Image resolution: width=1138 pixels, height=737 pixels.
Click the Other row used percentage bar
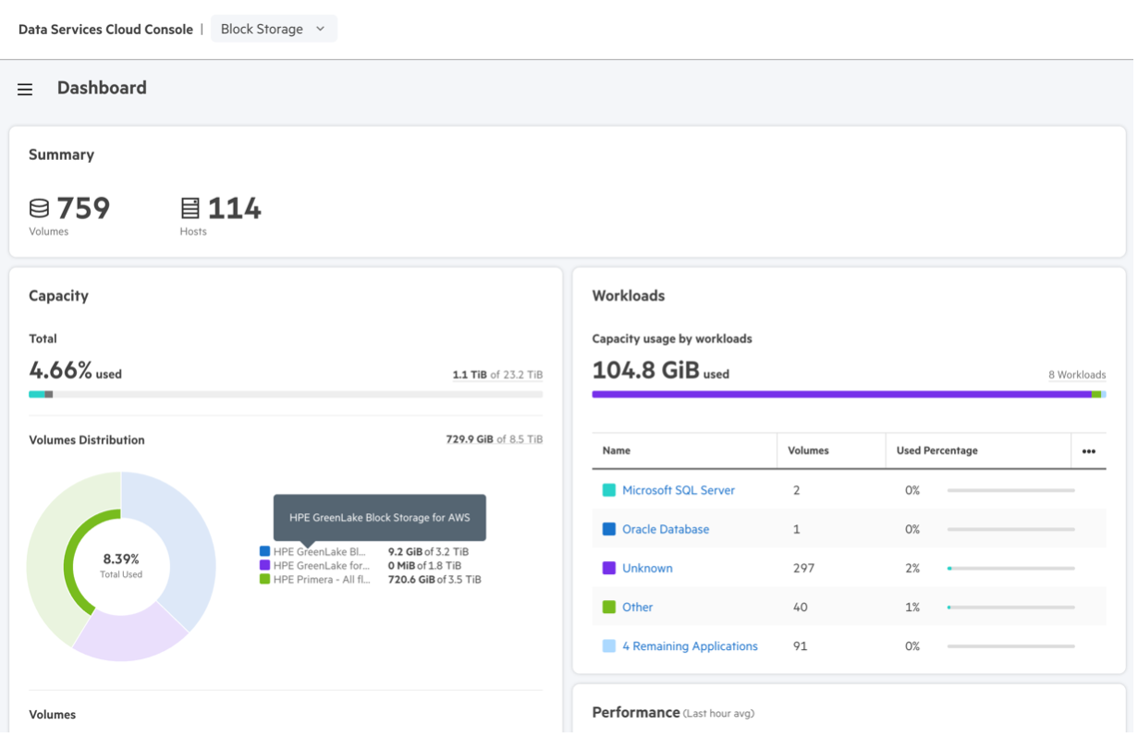tap(1011, 607)
